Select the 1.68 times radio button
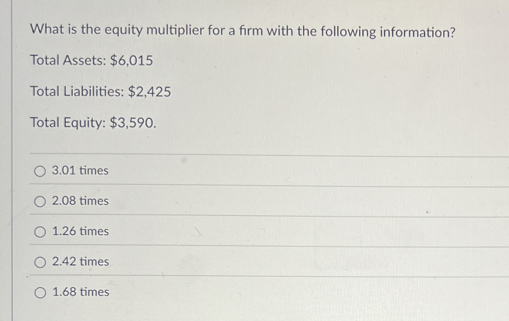The image size is (509, 321). point(40,292)
